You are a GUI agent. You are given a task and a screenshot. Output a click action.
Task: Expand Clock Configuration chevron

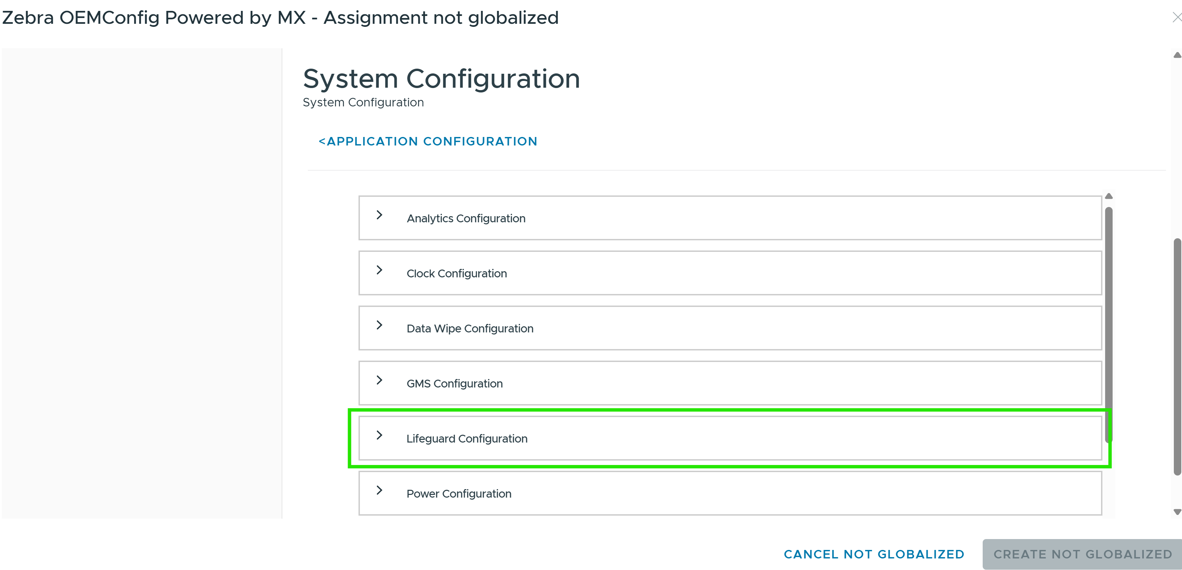click(x=379, y=270)
